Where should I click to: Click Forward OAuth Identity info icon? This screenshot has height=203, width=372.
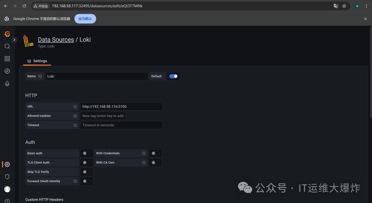pos(75,181)
